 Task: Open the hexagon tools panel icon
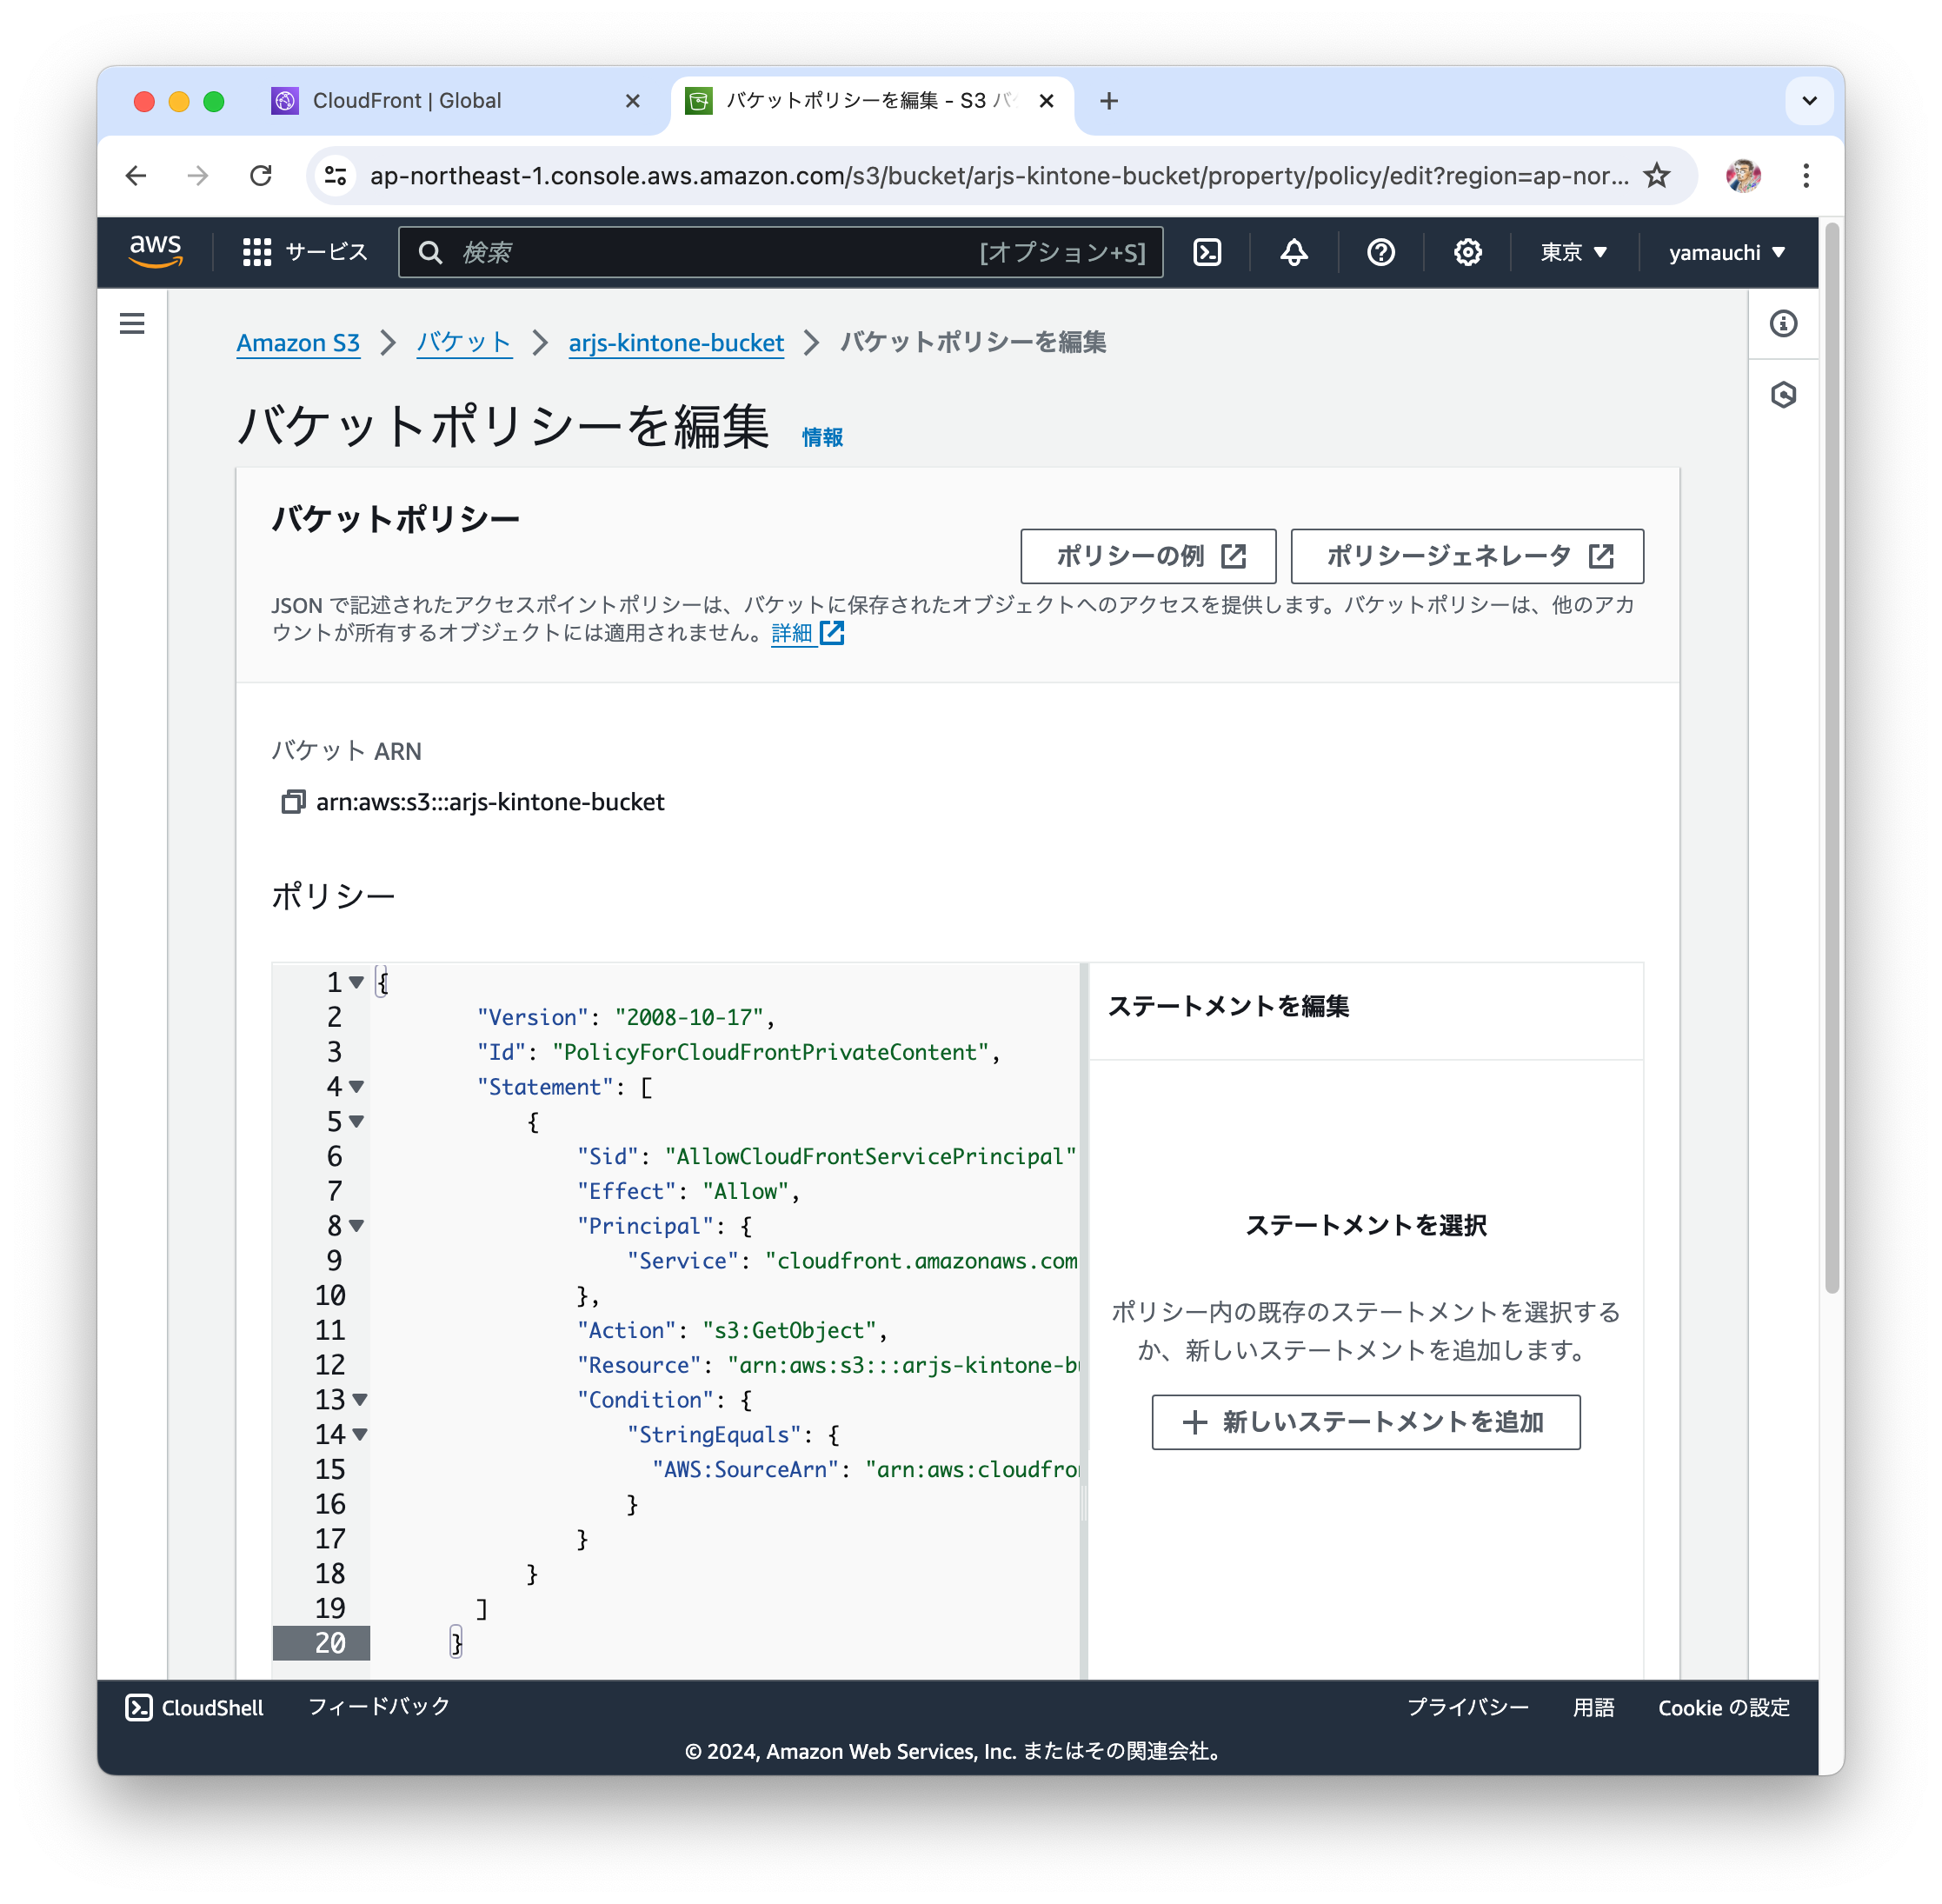(x=1782, y=395)
